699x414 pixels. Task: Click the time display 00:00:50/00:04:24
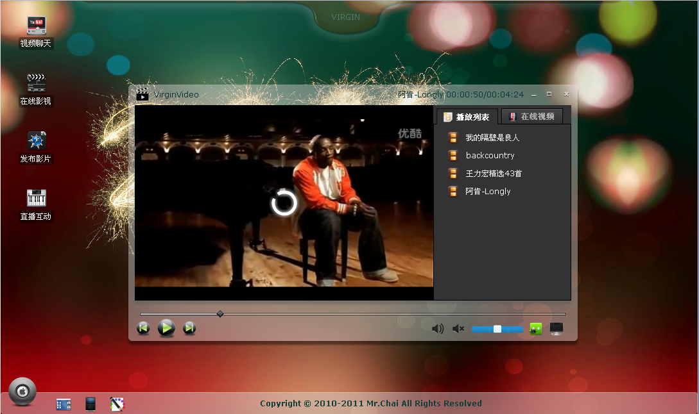click(x=485, y=94)
